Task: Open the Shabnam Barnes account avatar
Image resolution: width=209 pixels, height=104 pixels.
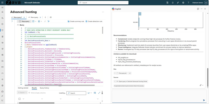Action: coord(205,3)
